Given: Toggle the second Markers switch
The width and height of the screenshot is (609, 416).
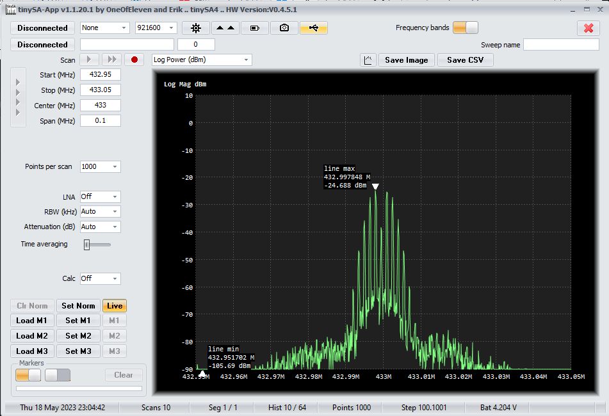Looking at the screenshot, I should (x=58, y=375).
